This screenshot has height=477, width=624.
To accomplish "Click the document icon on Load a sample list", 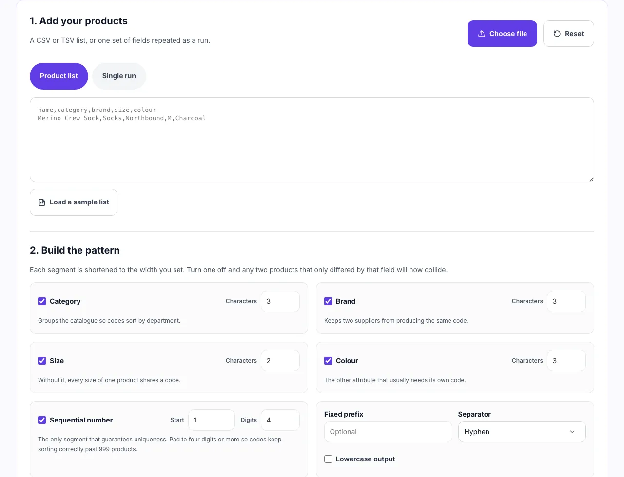I will pos(42,202).
